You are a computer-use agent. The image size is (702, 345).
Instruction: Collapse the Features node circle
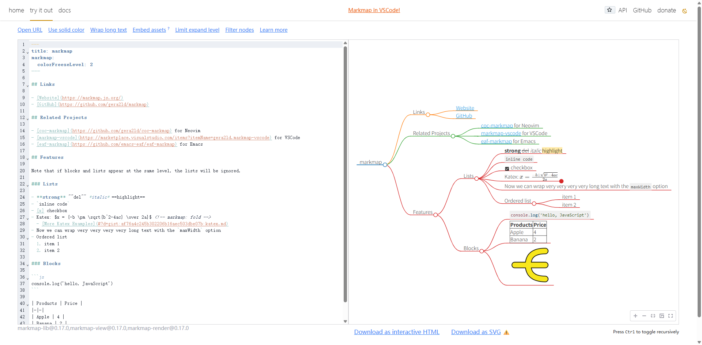point(435,215)
